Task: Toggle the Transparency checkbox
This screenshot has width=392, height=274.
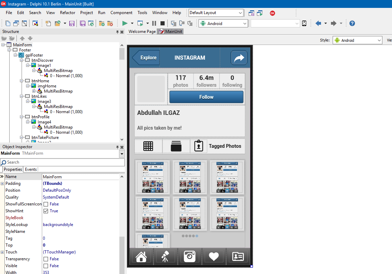Action: (46, 259)
